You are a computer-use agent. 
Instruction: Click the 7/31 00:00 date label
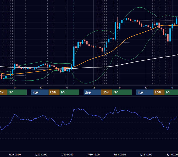[120, 155]
